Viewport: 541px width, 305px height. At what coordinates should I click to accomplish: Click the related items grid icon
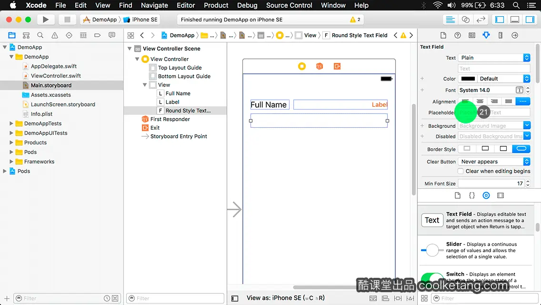click(130, 35)
